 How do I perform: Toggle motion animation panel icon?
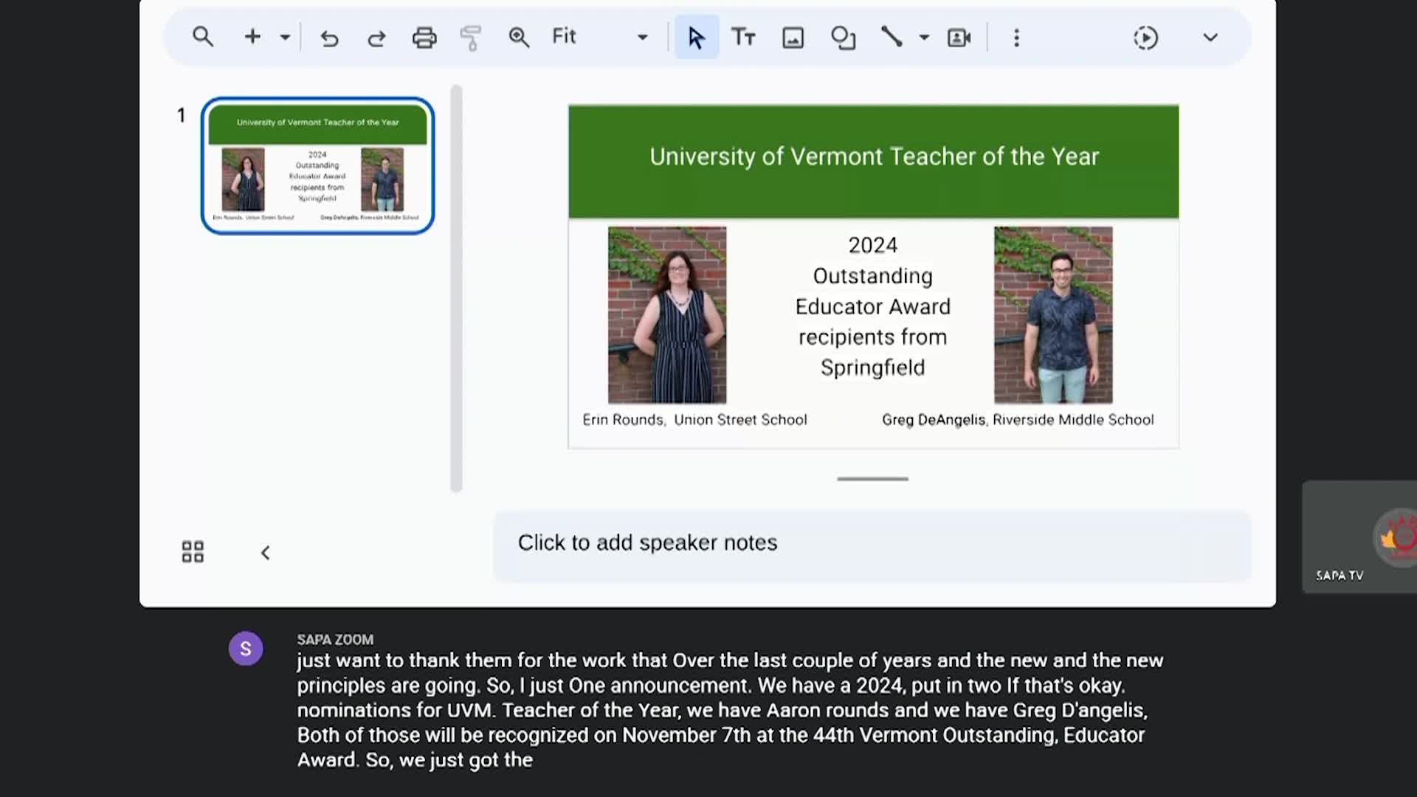click(x=1145, y=38)
